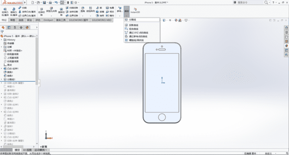
Task: Toggle the Instant3D button
Action: [x=135, y=10]
